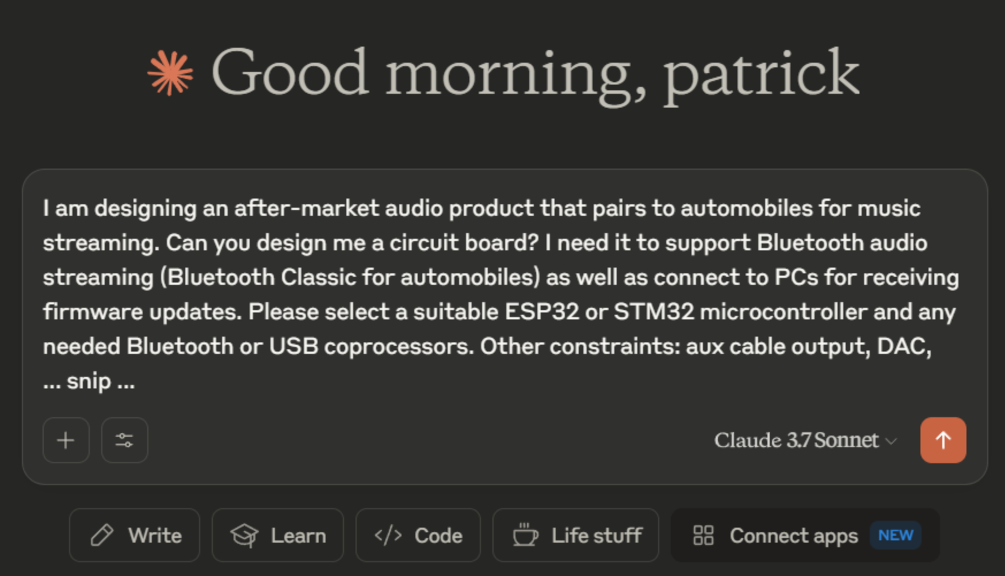This screenshot has height=576, width=1005.
Task: Open the Claude 3.7 Sonnet model selector
Action: [x=796, y=440]
